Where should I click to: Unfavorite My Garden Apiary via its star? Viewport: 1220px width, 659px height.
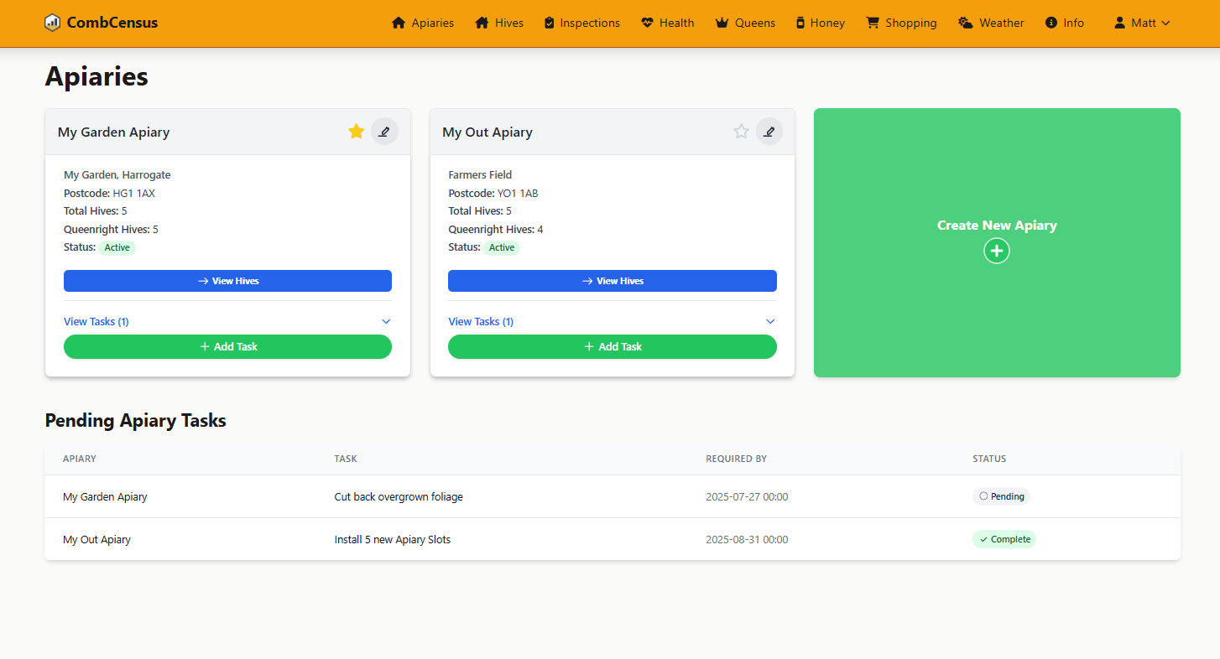coord(356,132)
